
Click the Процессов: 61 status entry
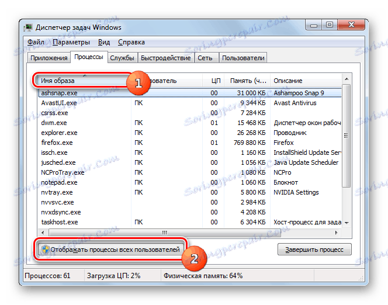click(47, 276)
